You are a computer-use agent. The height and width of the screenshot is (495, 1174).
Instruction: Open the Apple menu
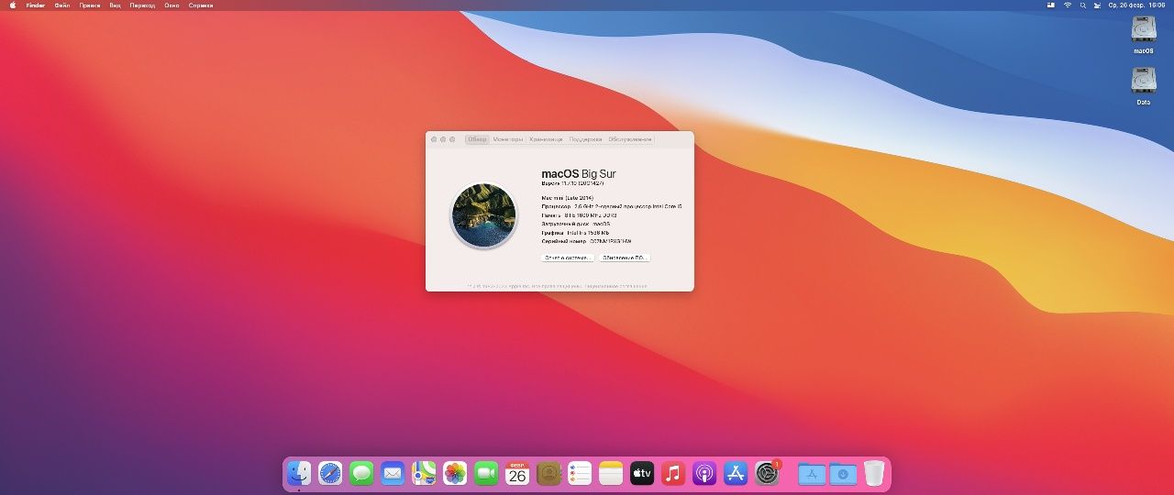point(13,5)
